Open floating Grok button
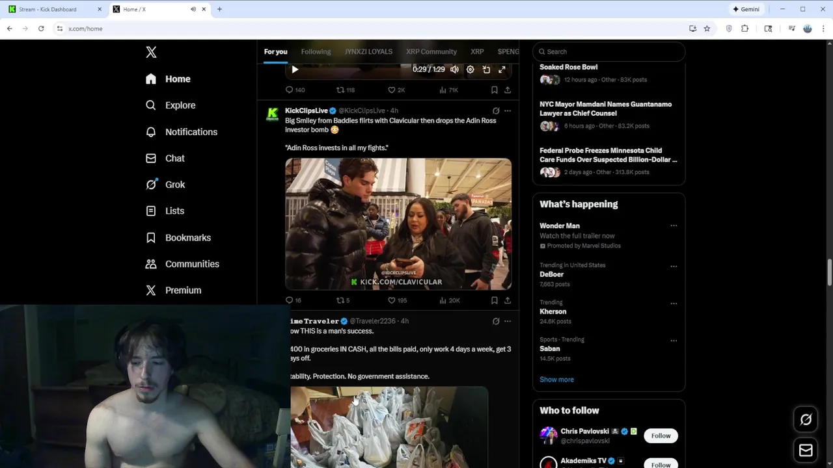This screenshot has height=468, width=833. (806, 420)
